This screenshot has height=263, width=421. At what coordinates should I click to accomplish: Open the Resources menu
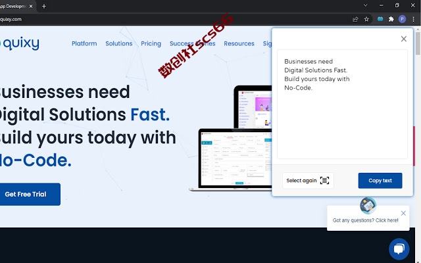point(239,43)
